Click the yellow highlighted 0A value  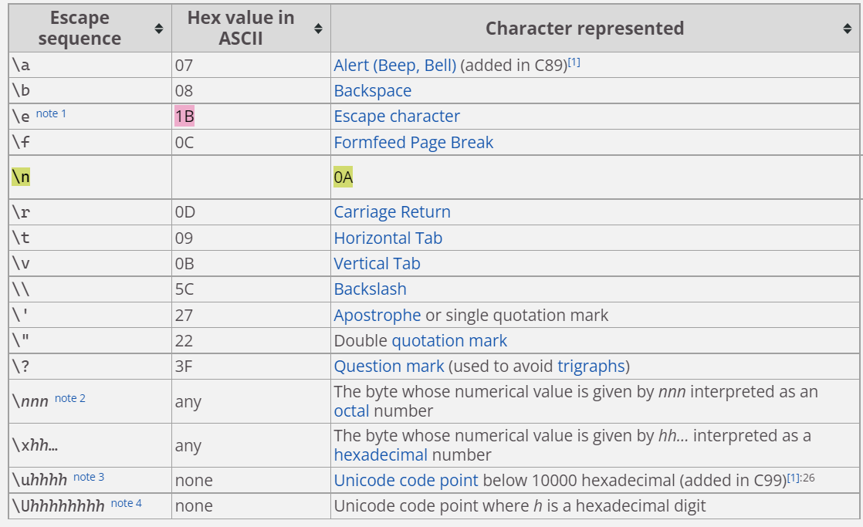click(x=344, y=177)
